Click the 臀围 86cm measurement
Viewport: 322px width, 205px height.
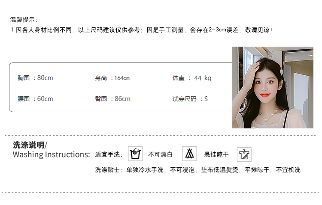point(112,99)
